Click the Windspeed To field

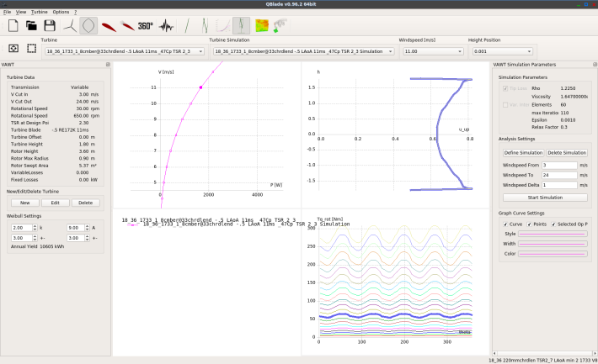pos(559,175)
